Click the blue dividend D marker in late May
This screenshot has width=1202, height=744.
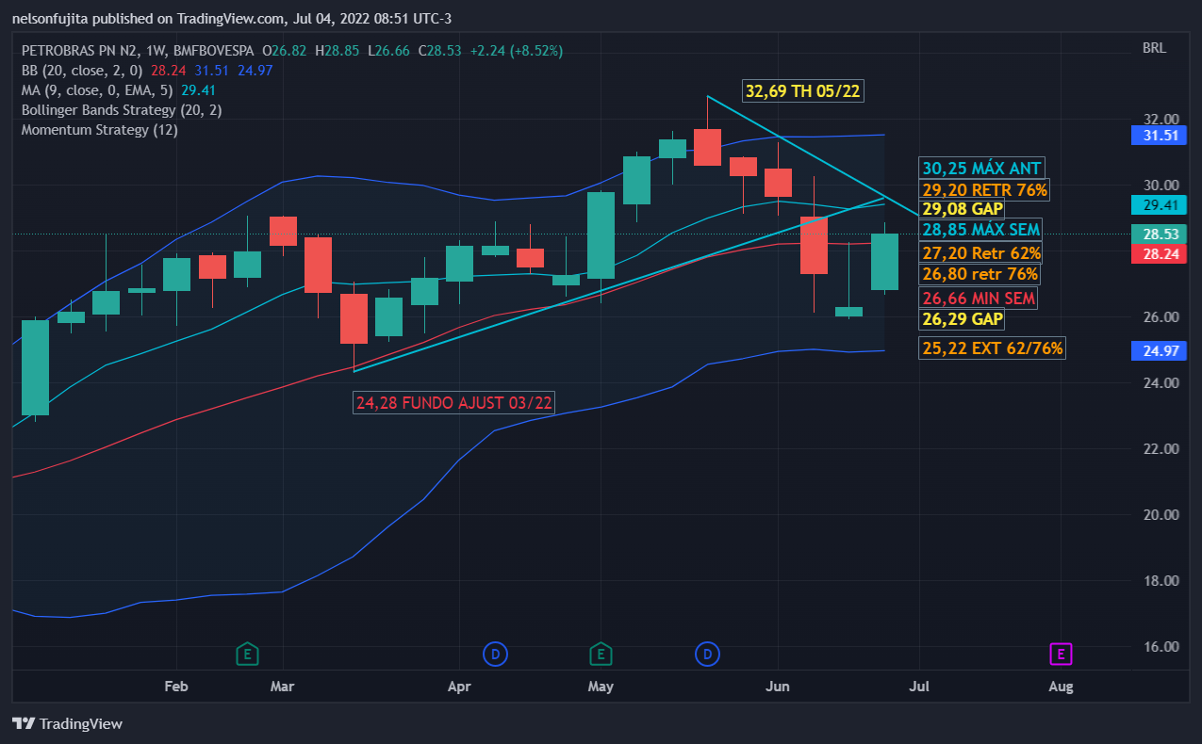[x=708, y=653]
